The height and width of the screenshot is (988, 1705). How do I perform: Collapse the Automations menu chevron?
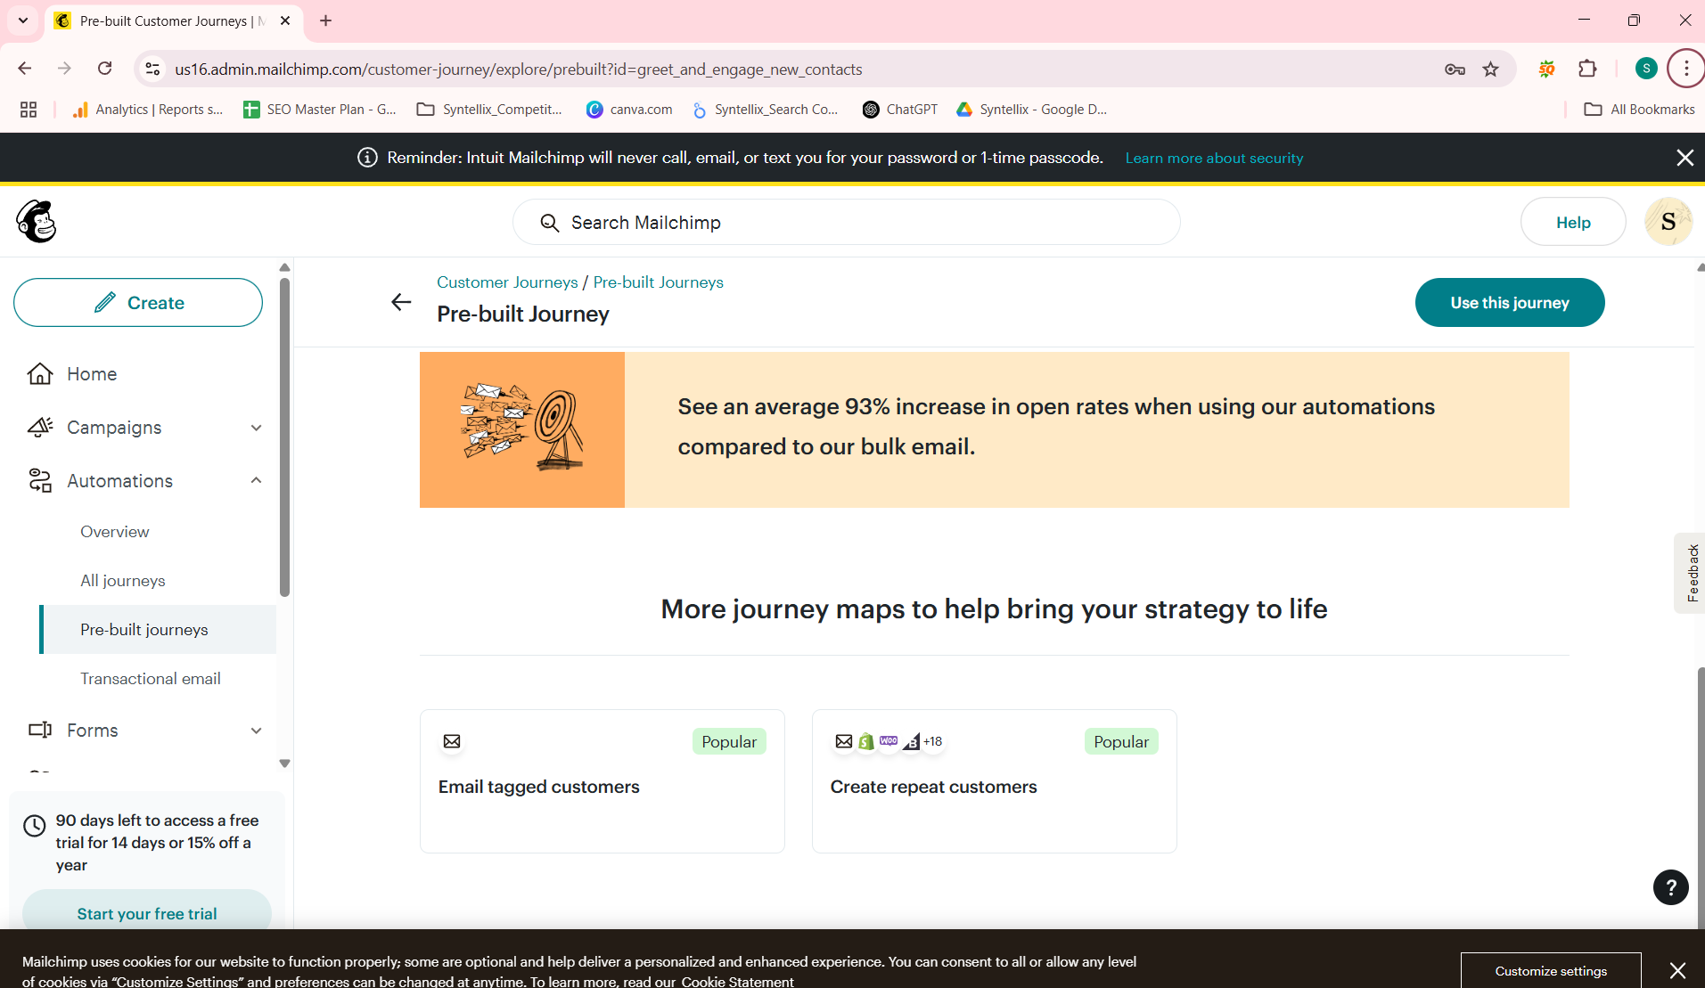[257, 481]
